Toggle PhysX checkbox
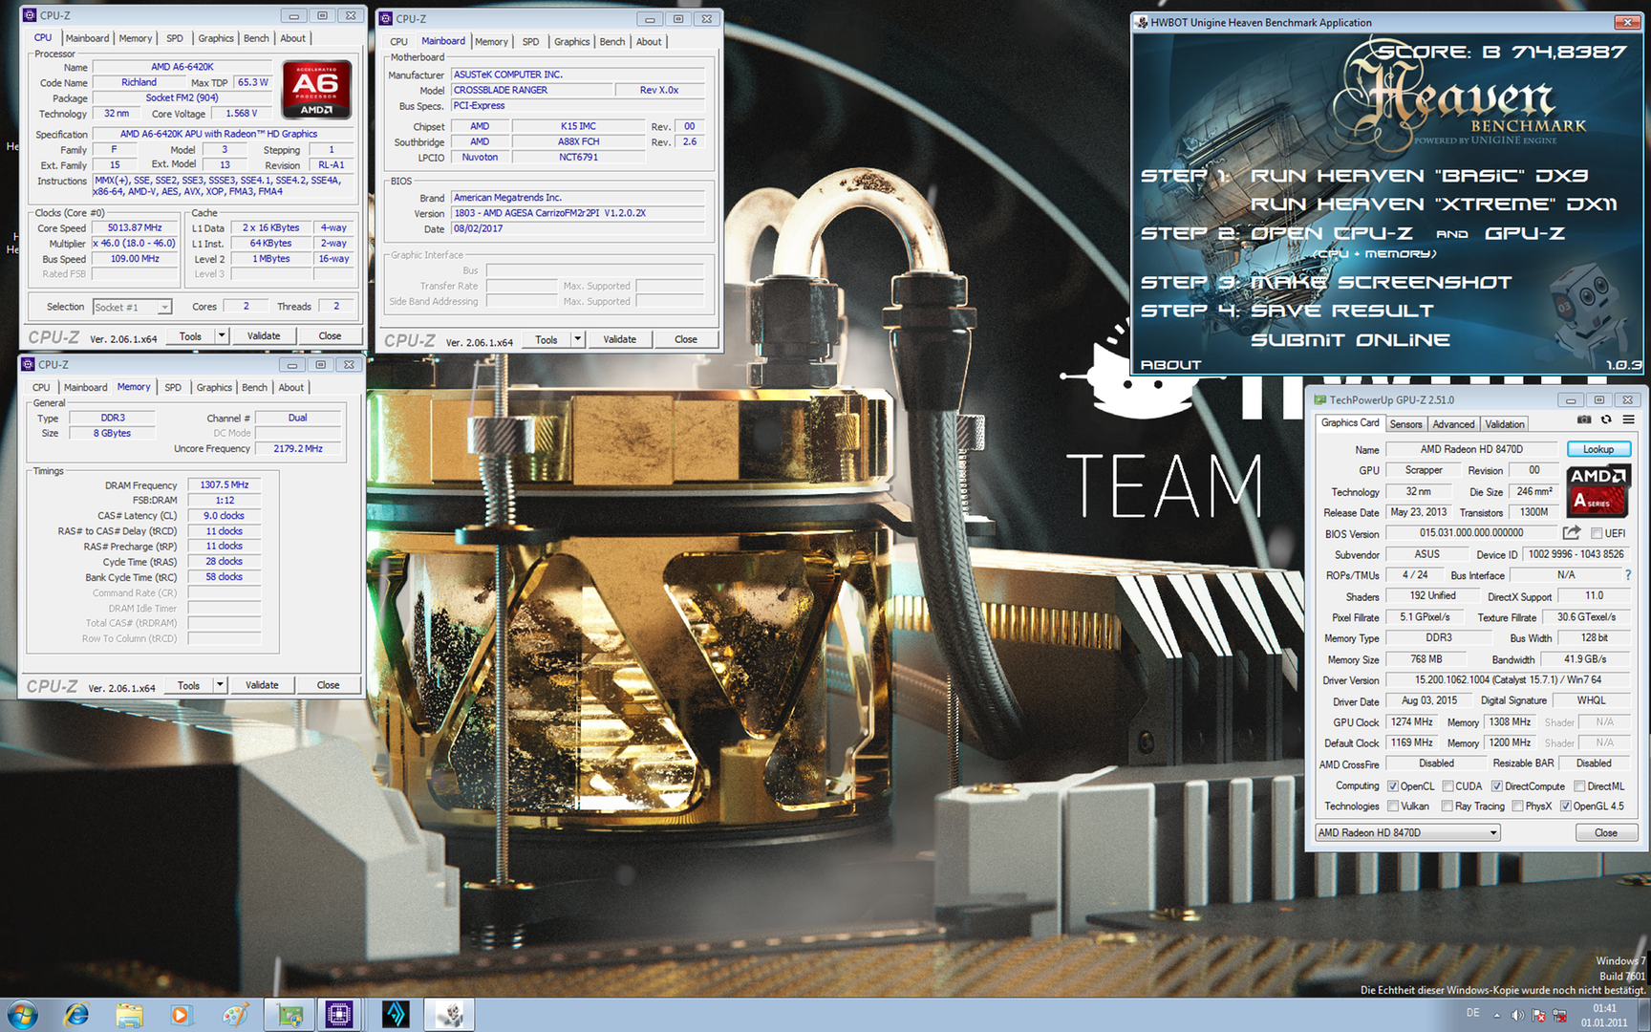This screenshot has width=1651, height=1032. click(x=1517, y=806)
